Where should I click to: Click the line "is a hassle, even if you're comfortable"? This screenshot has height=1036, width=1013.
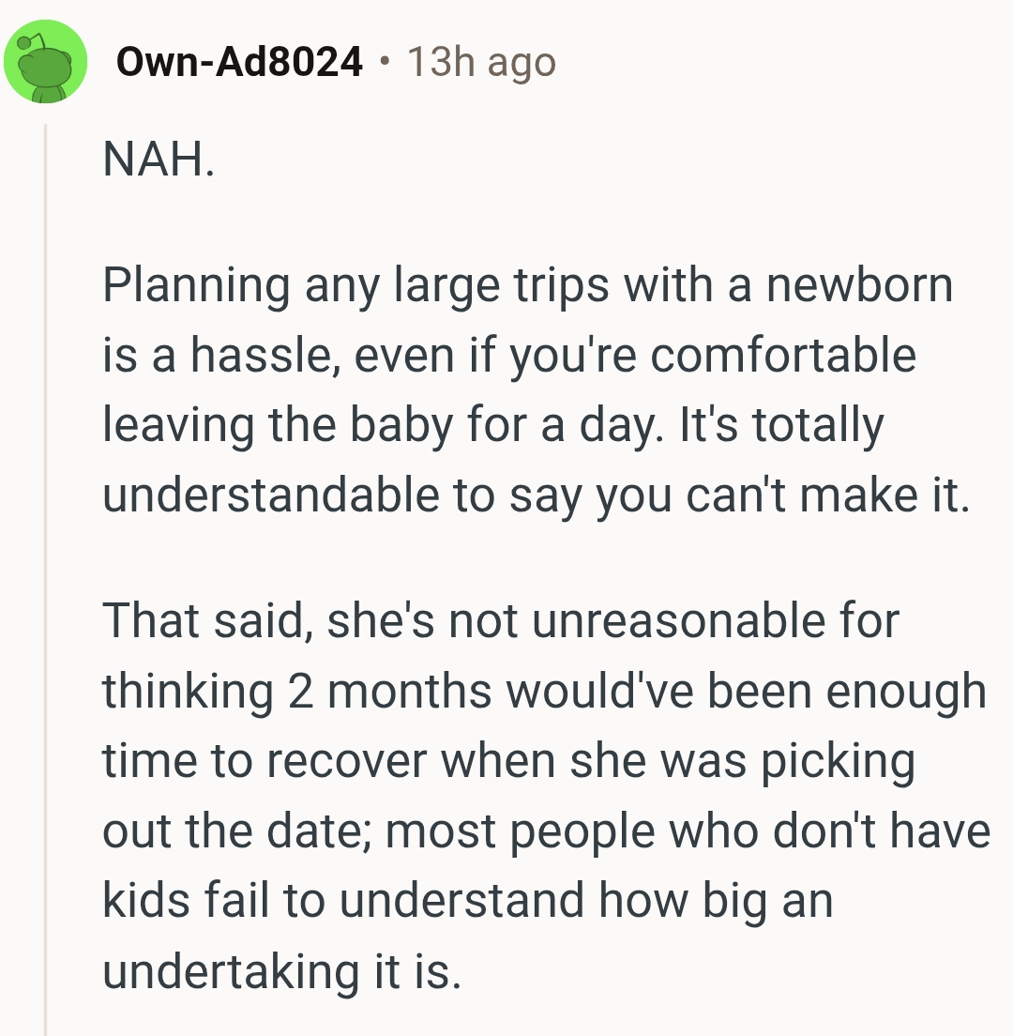pyautogui.click(x=508, y=355)
